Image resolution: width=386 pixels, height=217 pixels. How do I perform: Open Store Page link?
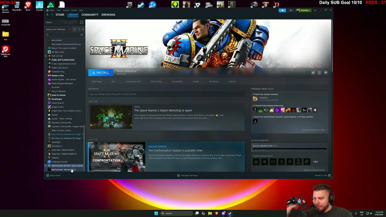(x=96, y=81)
